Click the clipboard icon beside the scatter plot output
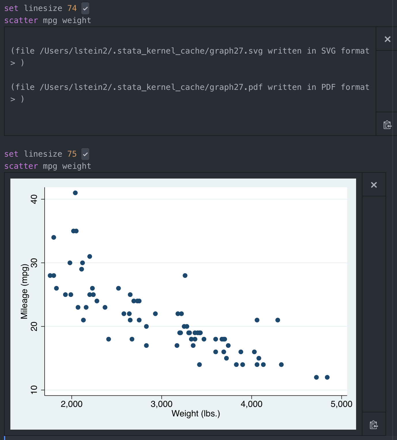 pyautogui.click(x=374, y=425)
